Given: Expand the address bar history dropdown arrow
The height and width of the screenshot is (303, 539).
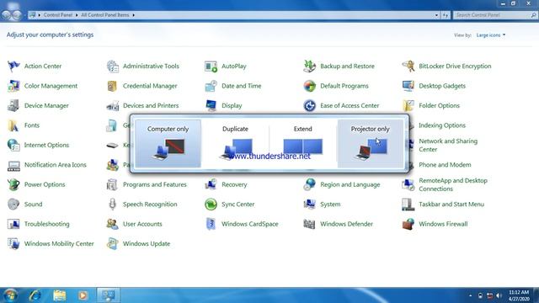Looking at the screenshot, I should pyautogui.click(x=436, y=15).
